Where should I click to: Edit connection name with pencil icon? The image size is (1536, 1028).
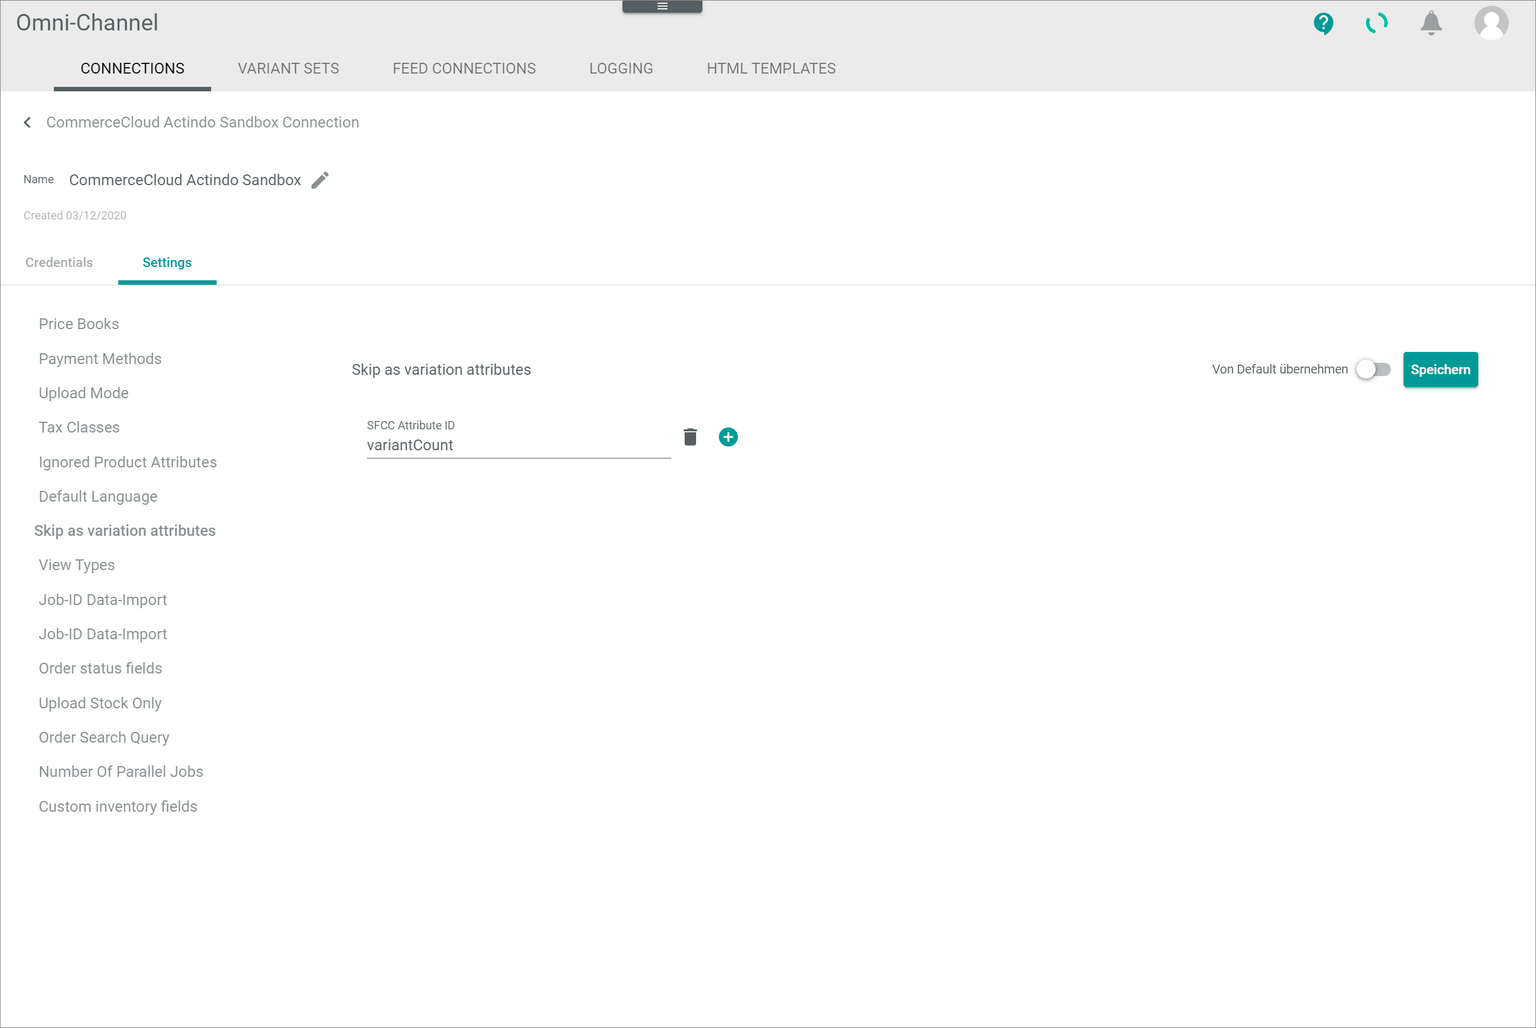point(319,179)
